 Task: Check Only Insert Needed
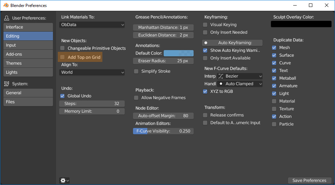(205, 32)
